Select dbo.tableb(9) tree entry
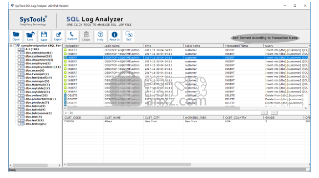319x178 pixels. (x=35, y=110)
